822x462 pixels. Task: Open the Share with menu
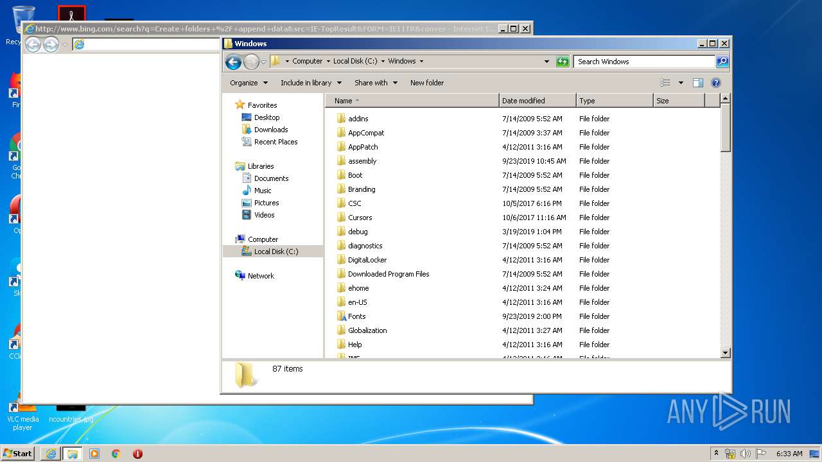[x=376, y=83]
